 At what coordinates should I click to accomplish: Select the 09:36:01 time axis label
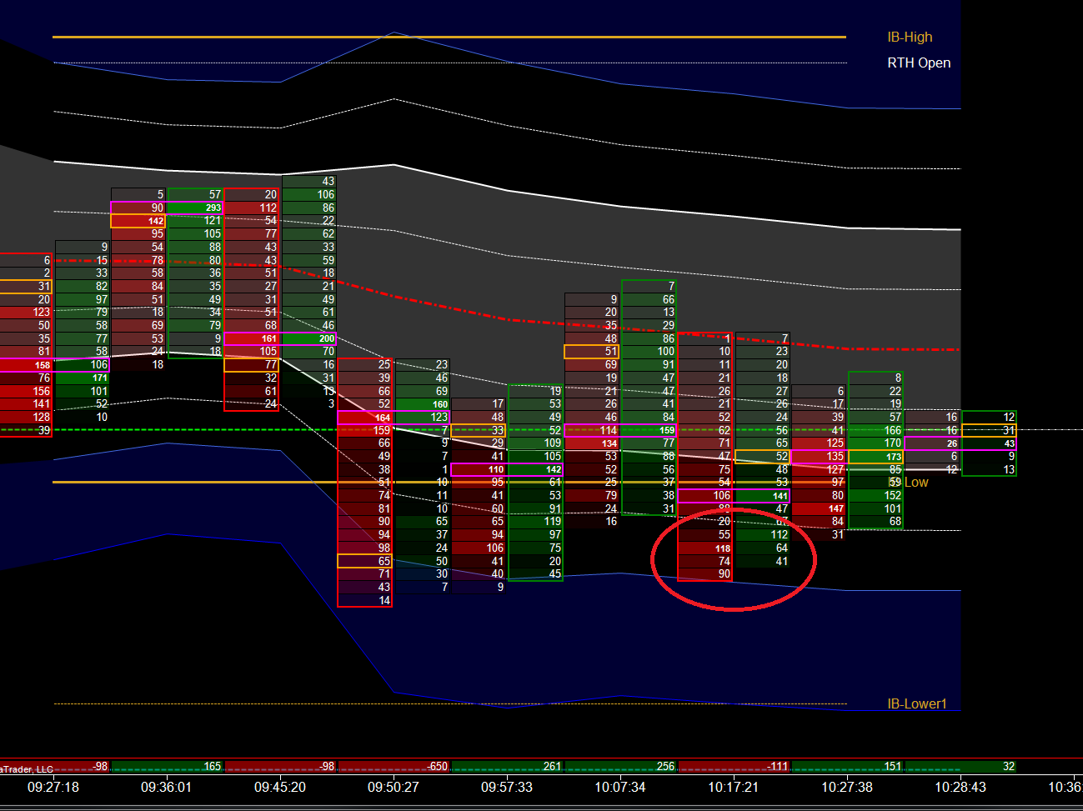point(166,787)
